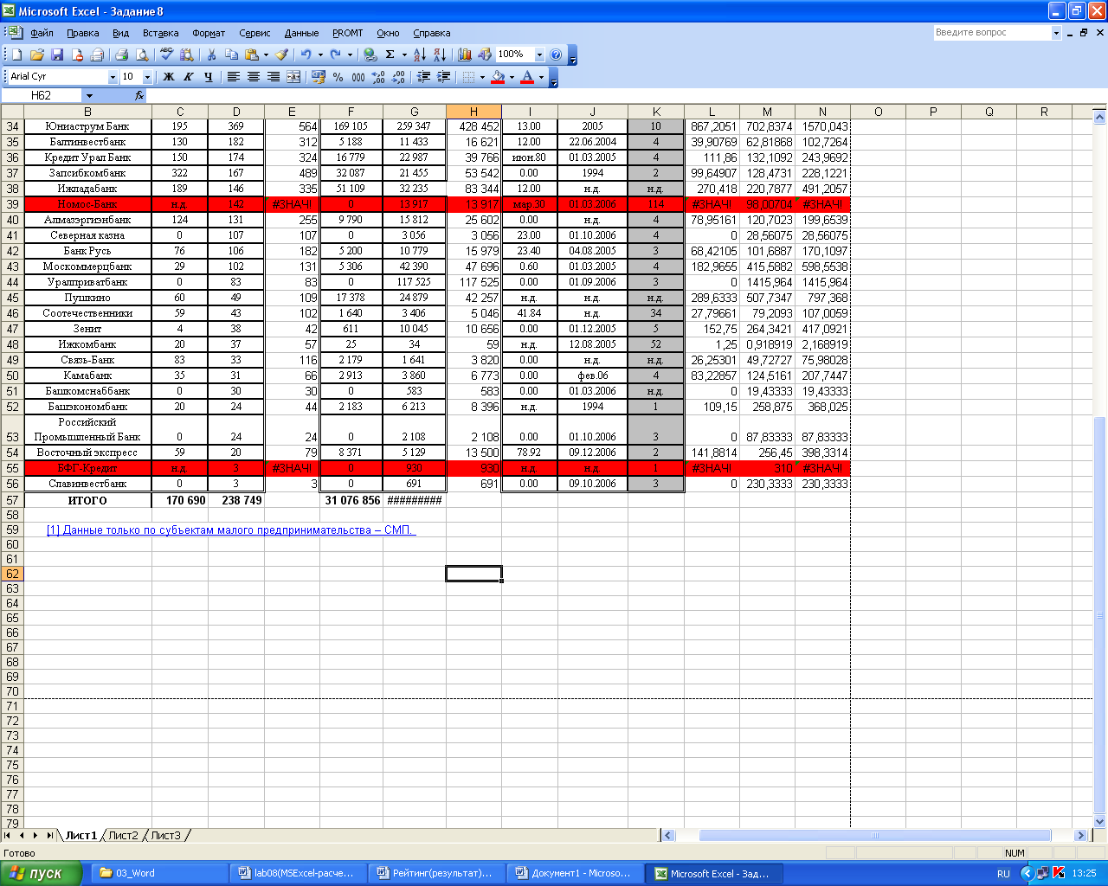
Task: Apply the red font color button
Action: (x=527, y=77)
